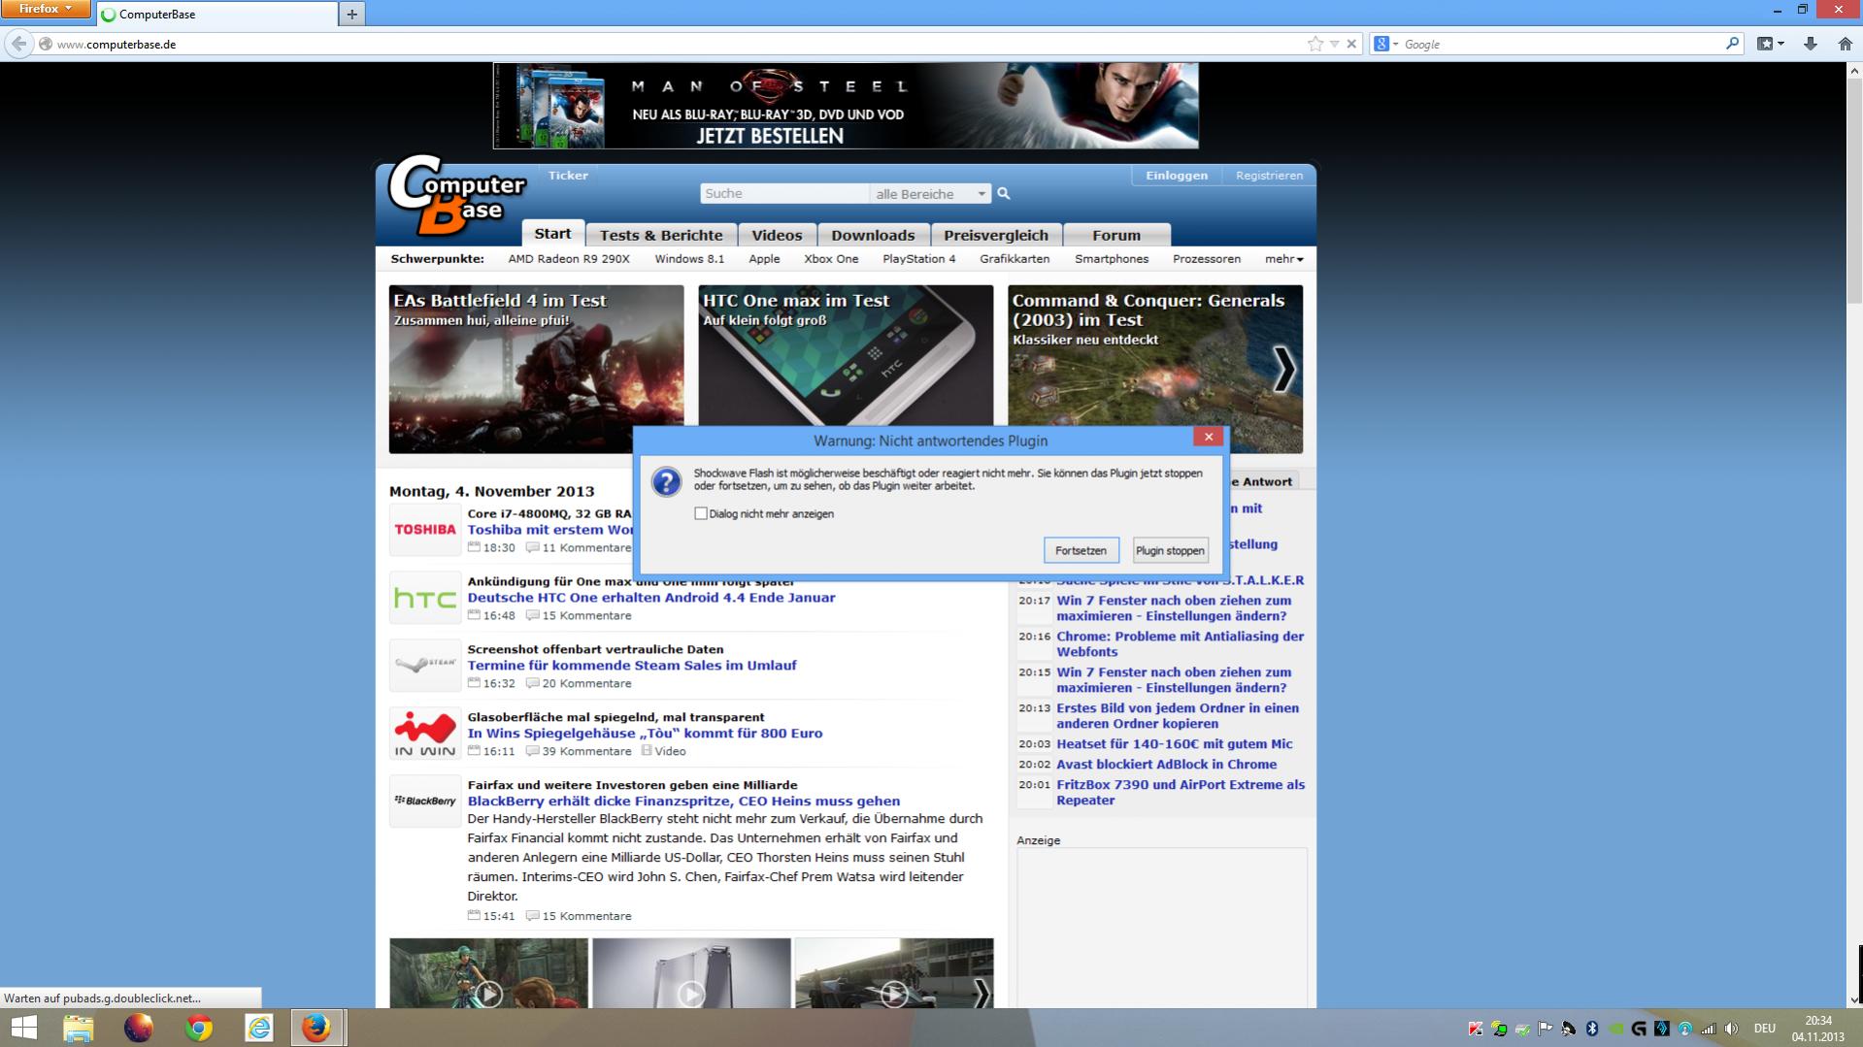Open the Ticker link
The width and height of the screenshot is (1863, 1047).
point(568,176)
